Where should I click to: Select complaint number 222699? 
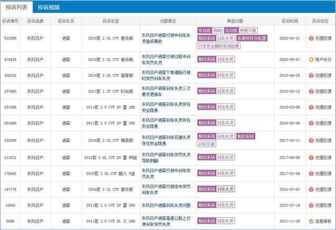pyautogui.click(x=10, y=140)
